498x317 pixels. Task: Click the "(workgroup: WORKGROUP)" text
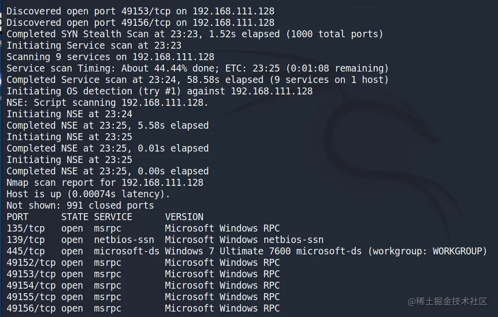point(427,251)
